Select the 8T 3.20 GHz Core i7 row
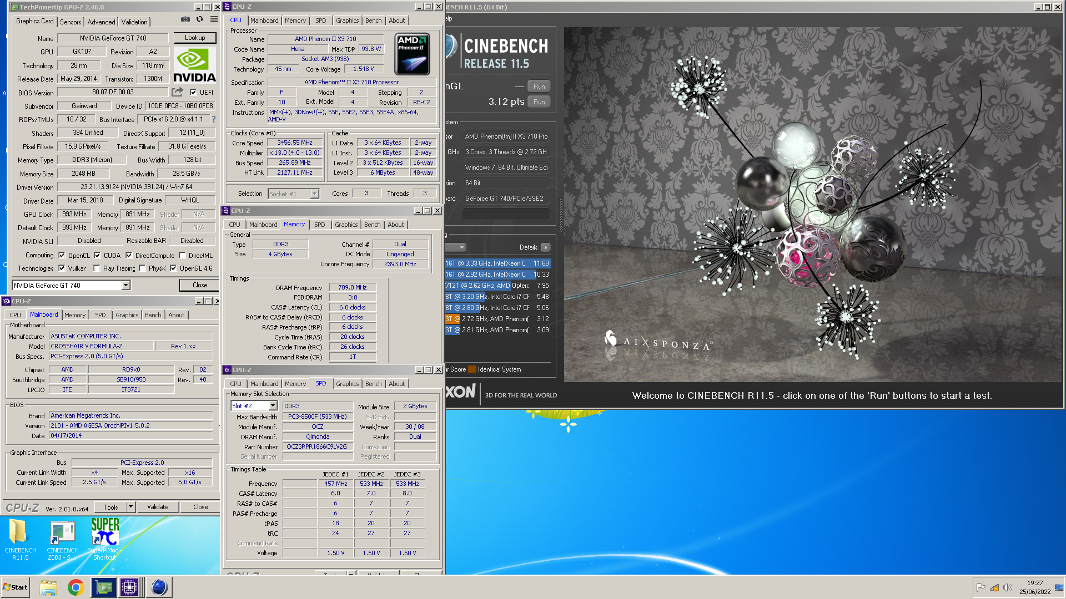 (497, 297)
